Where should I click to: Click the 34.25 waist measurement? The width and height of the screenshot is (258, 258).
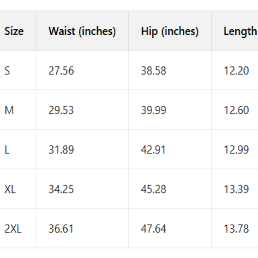[61, 190]
